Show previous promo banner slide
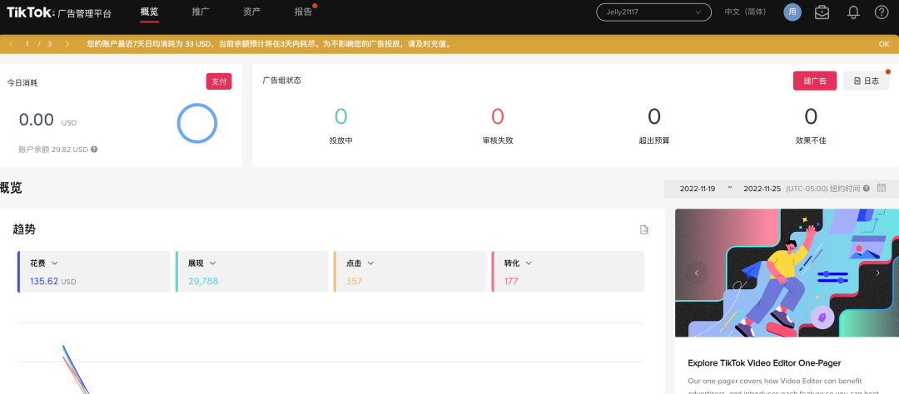Screen dimensions: 899x394 [x=697, y=273]
